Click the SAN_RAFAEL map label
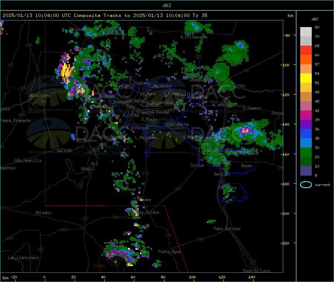Viewport: 334px width, 282px height. point(136,100)
